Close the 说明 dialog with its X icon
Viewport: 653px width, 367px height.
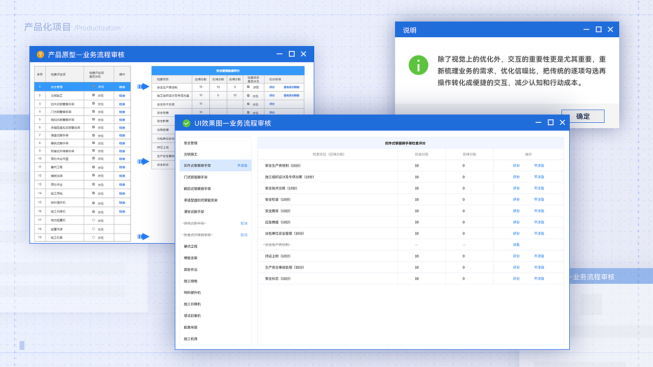point(610,30)
